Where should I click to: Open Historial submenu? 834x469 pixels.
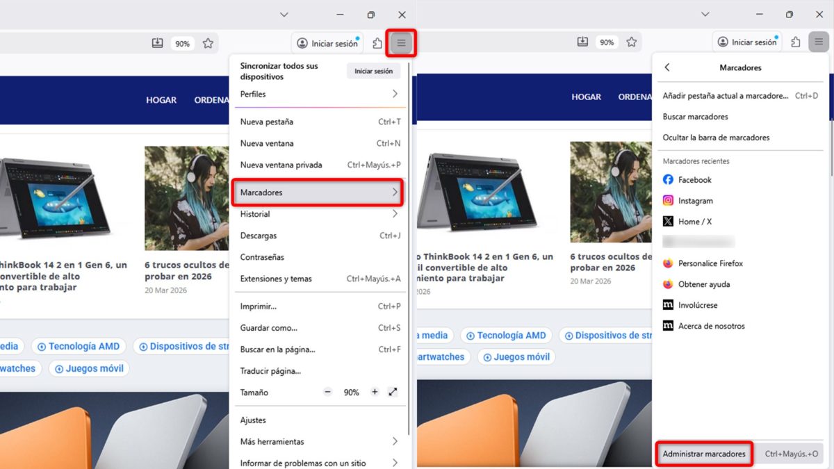(320, 214)
